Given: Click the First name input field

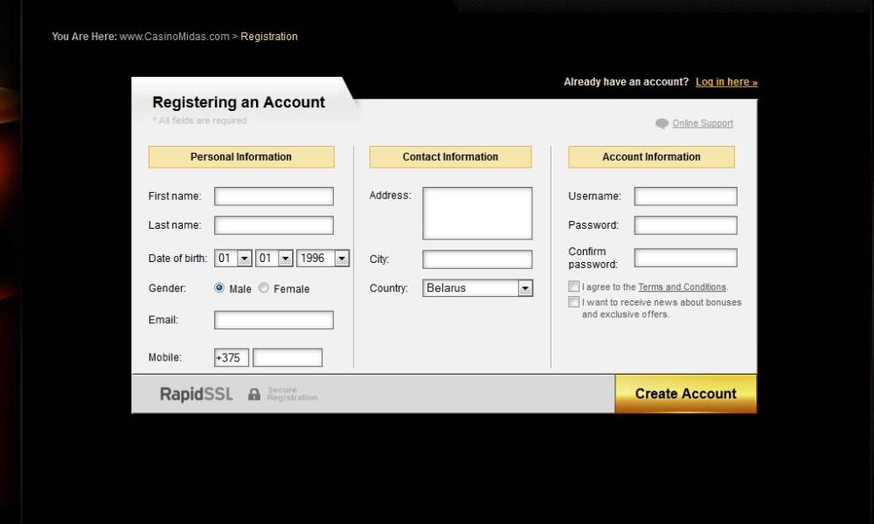Looking at the screenshot, I should 274,196.
